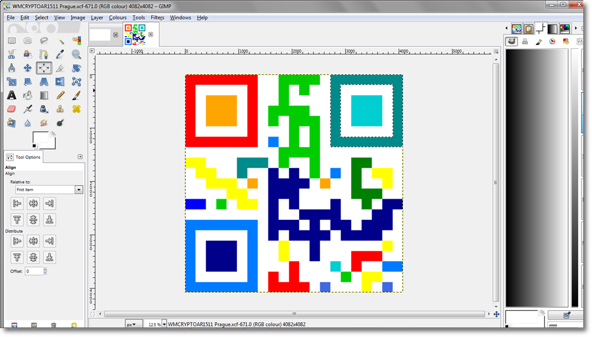Align top edge of target

17,220
